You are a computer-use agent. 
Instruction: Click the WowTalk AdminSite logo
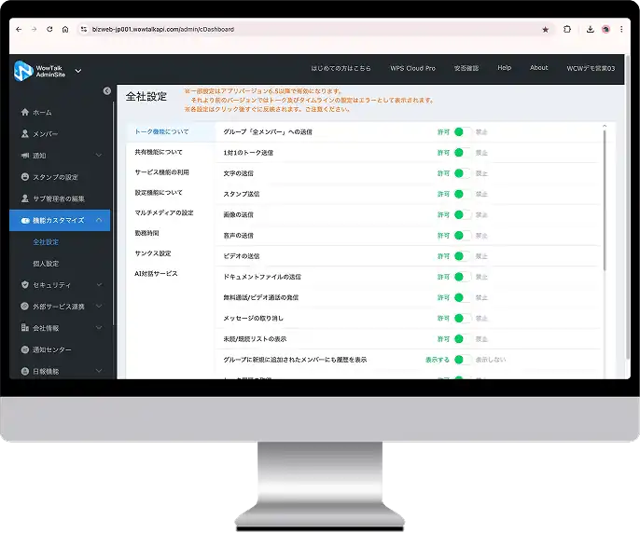(x=39, y=71)
